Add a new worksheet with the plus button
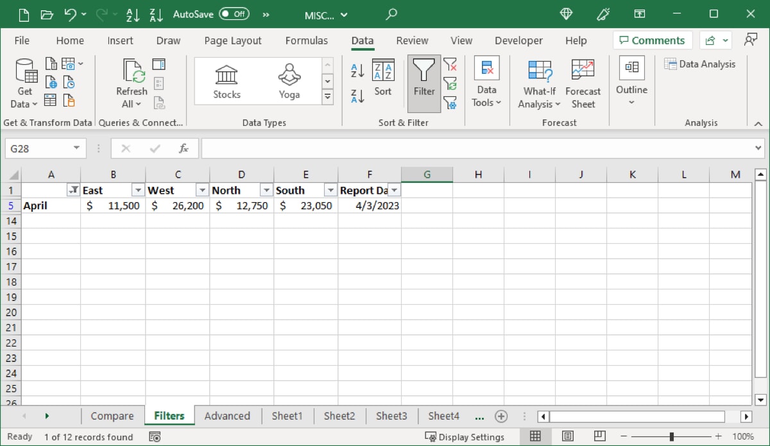770x446 pixels. [x=501, y=416]
